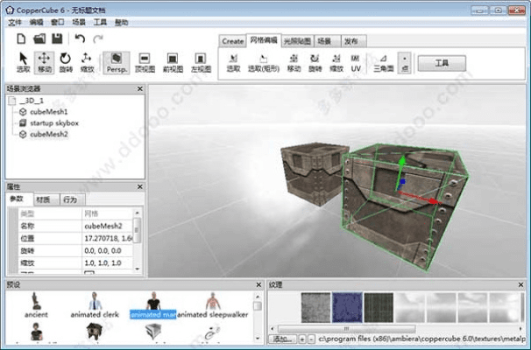The height and width of the screenshot is (350, 531).
Task: Expand the _3D_1 root scene node
Action: pyautogui.click(x=11, y=101)
